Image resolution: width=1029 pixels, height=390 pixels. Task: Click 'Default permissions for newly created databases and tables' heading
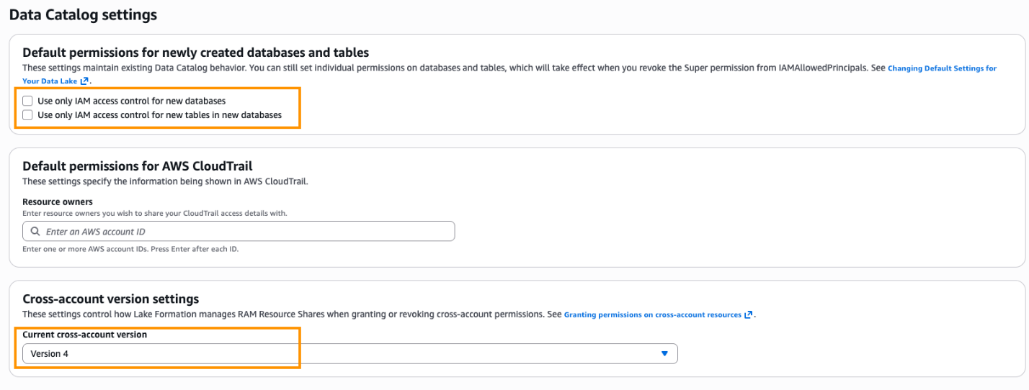coord(195,52)
